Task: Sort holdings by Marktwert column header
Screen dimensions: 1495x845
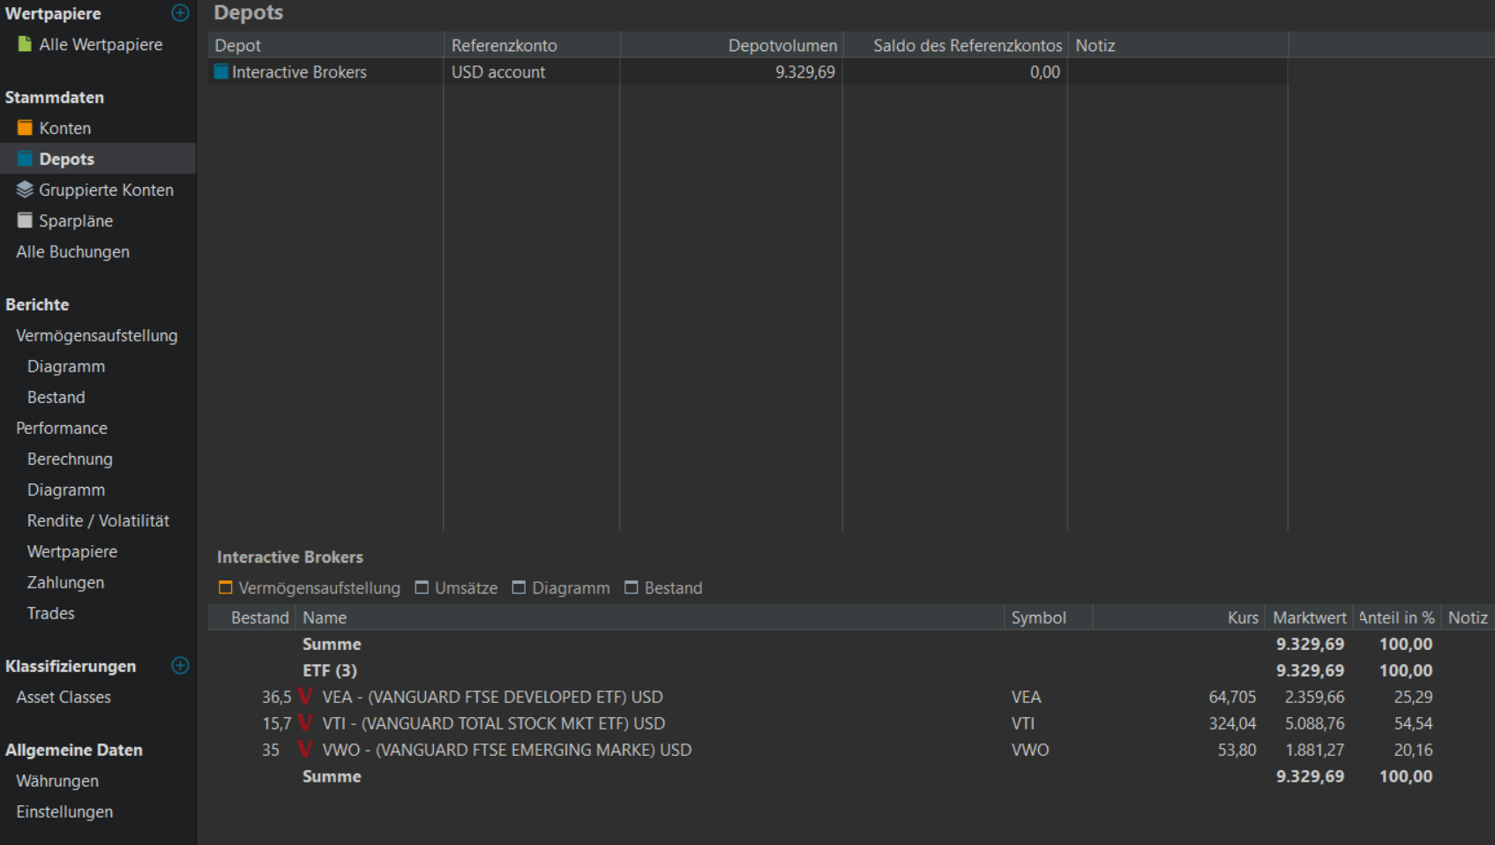Action: click(1308, 618)
